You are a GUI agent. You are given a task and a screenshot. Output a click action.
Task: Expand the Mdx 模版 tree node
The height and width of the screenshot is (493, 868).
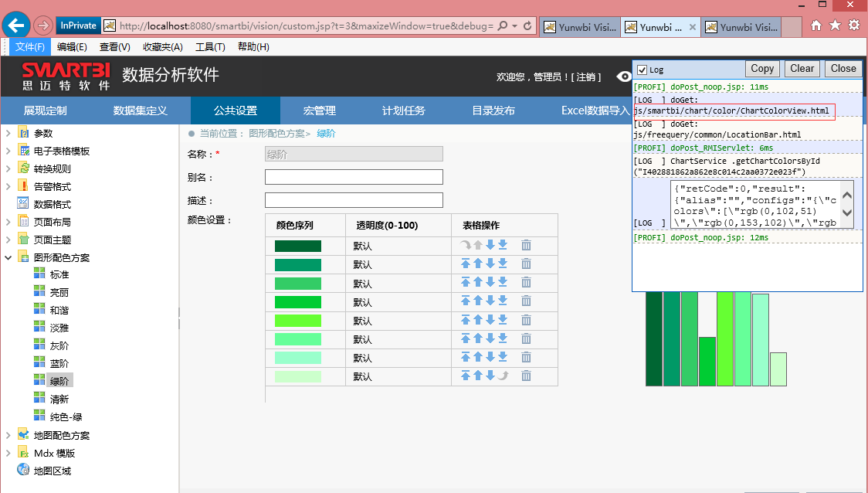(8, 453)
